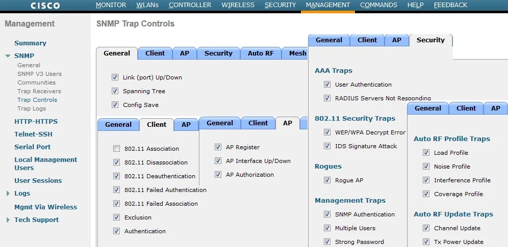Viewport: 508px width, 247px height.
Task: Open HTTP-HTTPS settings
Action: pyautogui.click(x=36, y=122)
